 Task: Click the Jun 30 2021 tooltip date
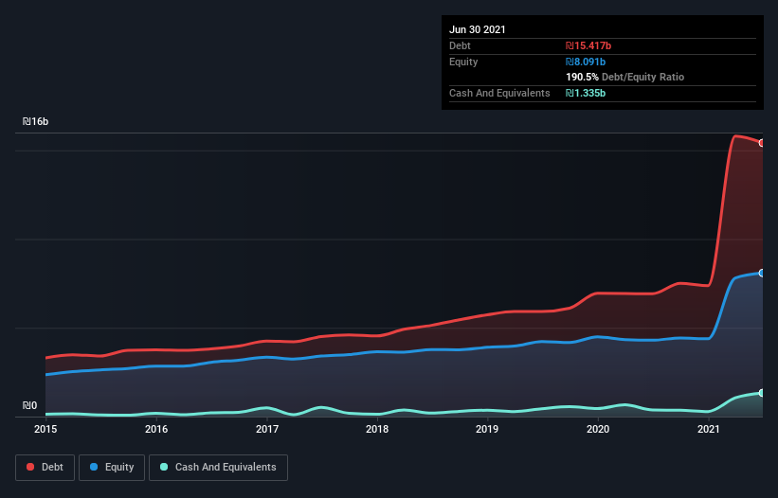tap(478, 29)
